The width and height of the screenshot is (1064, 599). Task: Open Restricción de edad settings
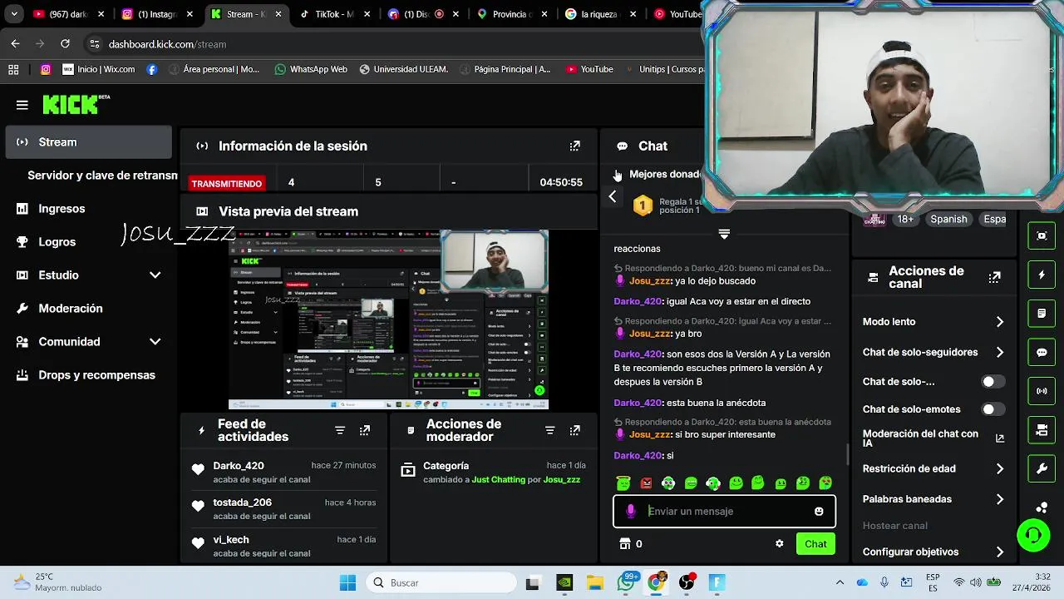(x=933, y=468)
